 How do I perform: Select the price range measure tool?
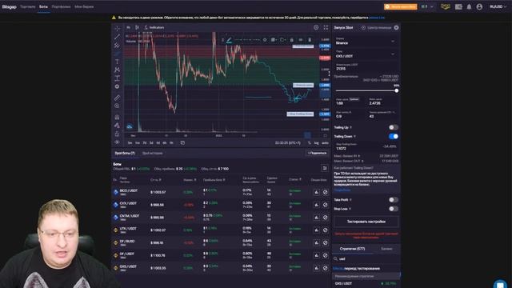pyautogui.click(x=117, y=78)
